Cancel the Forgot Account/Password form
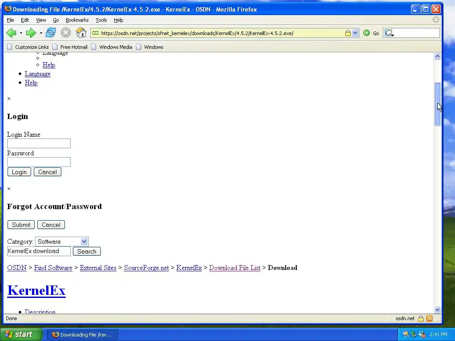The image size is (455, 341). click(x=51, y=225)
